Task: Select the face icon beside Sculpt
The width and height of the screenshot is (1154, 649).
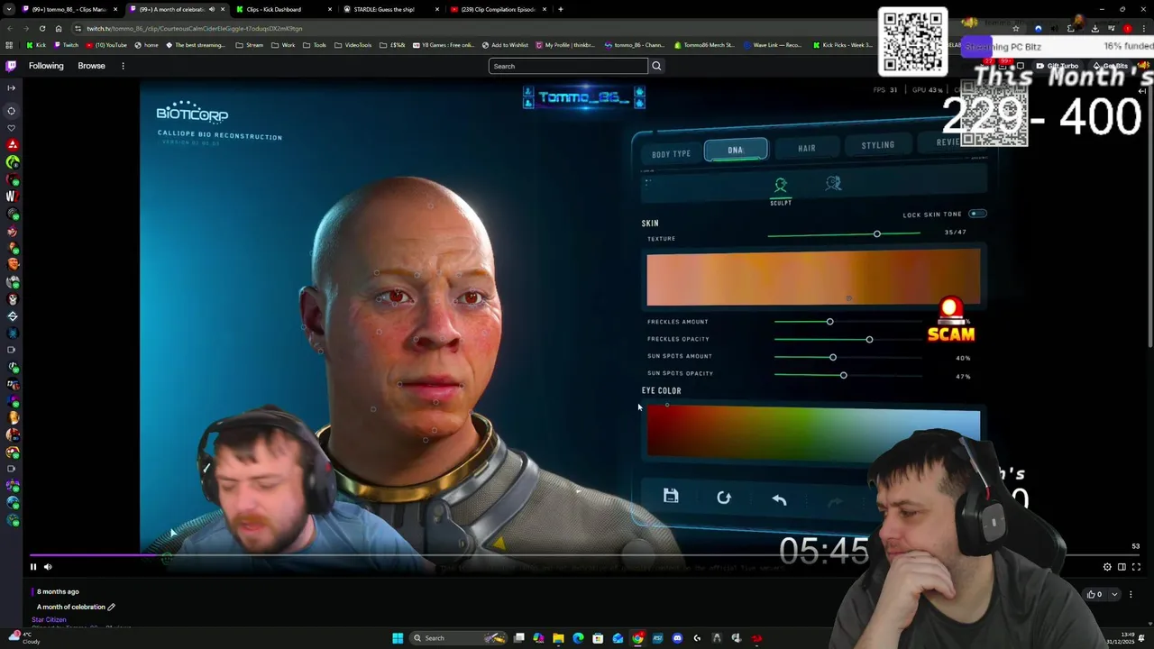Action: [x=833, y=183]
